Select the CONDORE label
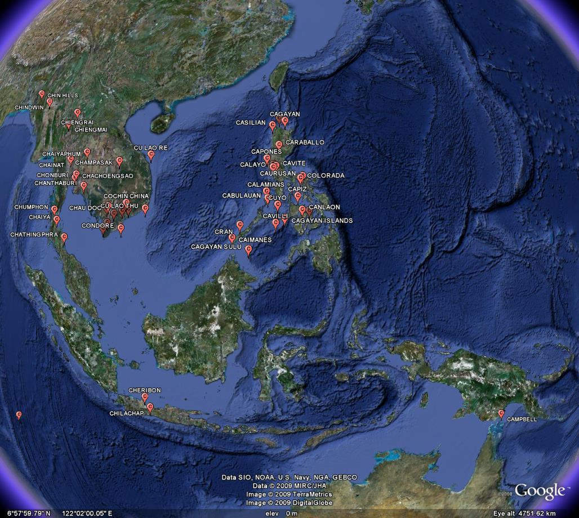Viewport: 579px width, 518px height. coord(98,226)
